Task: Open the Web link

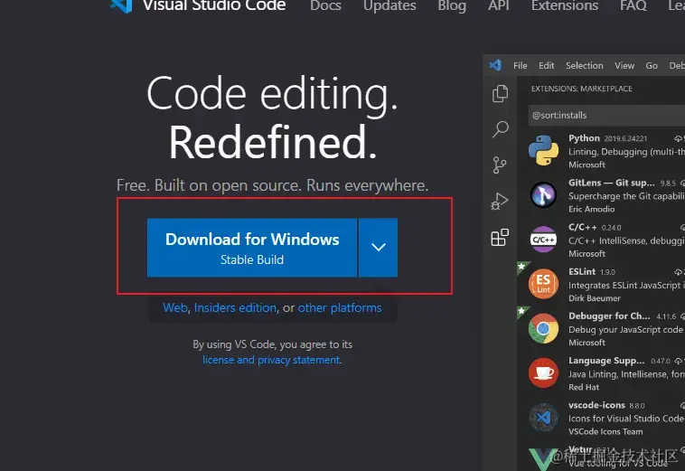Action: (x=175, y=307)
